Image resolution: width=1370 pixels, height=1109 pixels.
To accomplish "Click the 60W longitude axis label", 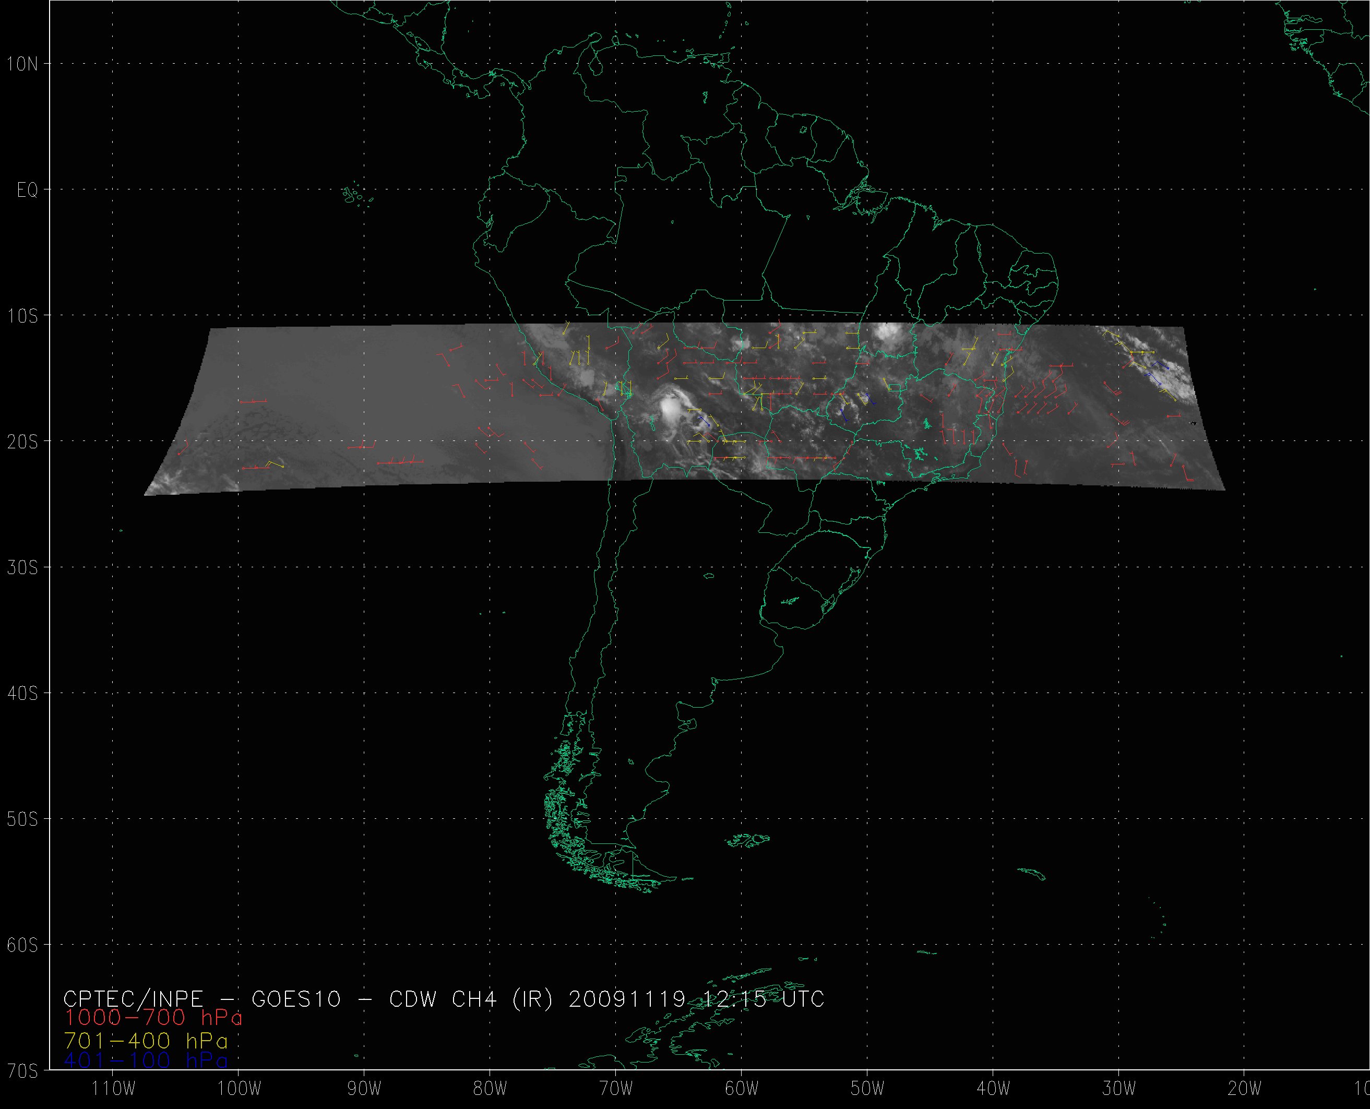I will 742,1088.
